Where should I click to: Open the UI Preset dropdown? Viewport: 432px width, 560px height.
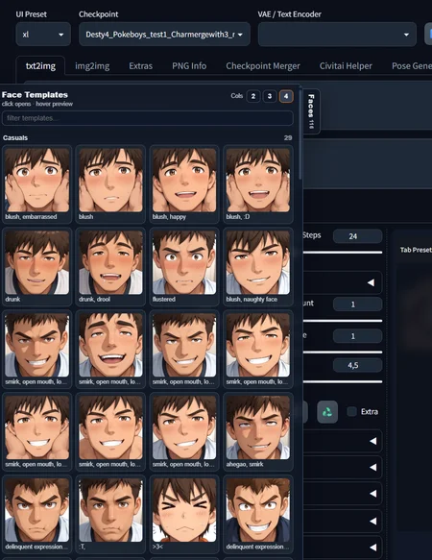(x=43, y=35)
